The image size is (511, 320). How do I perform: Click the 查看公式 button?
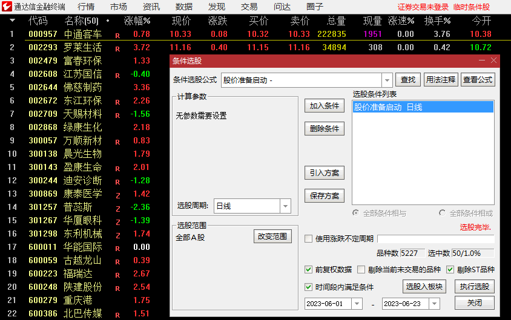[478, 80]
